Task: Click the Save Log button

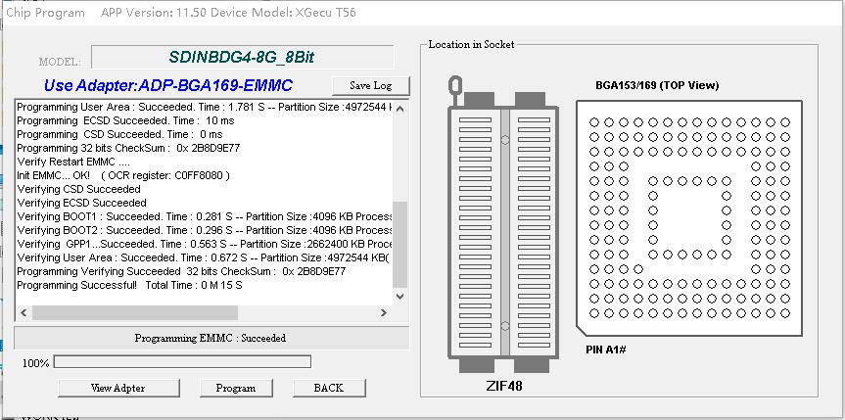Action: (x=370, y=86)
